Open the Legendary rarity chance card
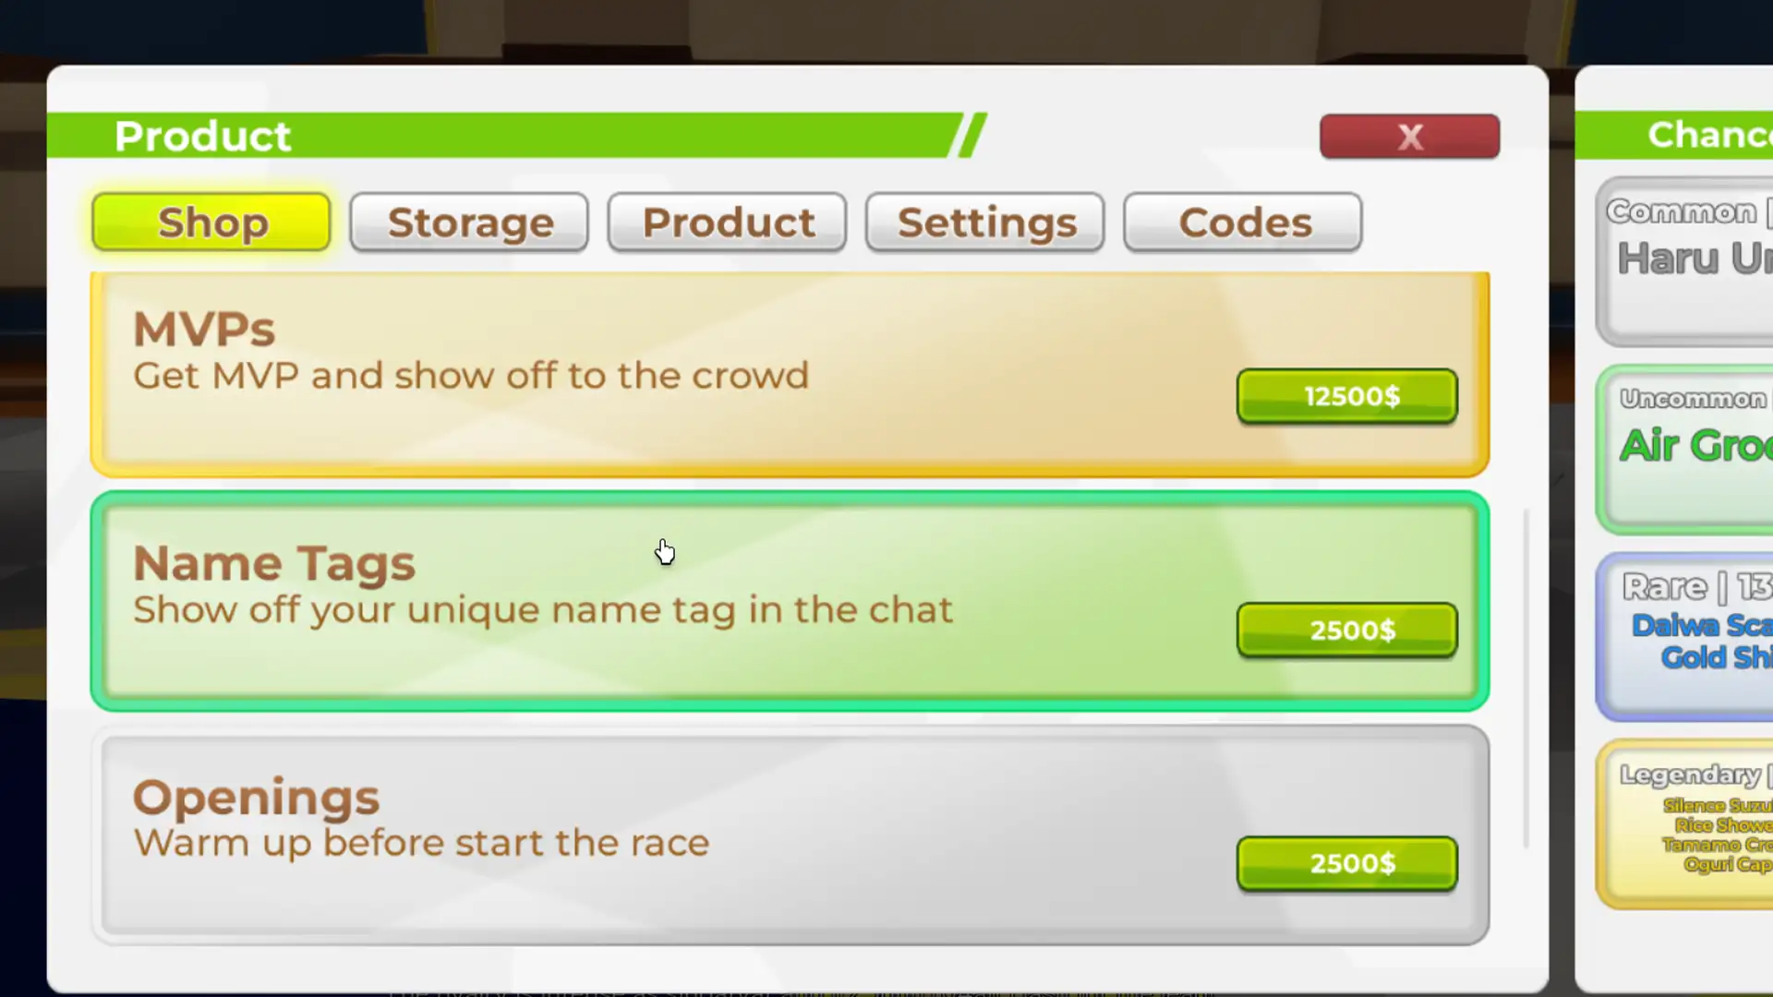Image resolution: width=1773 pixels, height=997 pixels. coord(1684,824)
